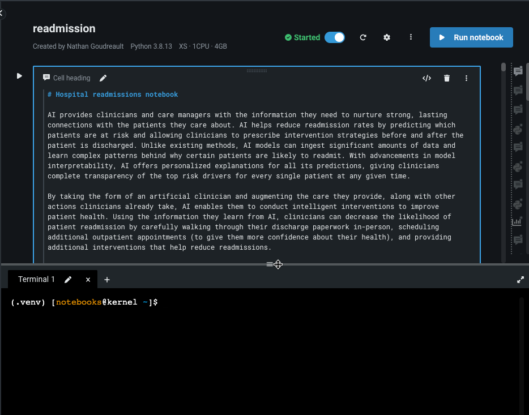Run the first cell with the play icon
The image size is (529, 415).
19,76
